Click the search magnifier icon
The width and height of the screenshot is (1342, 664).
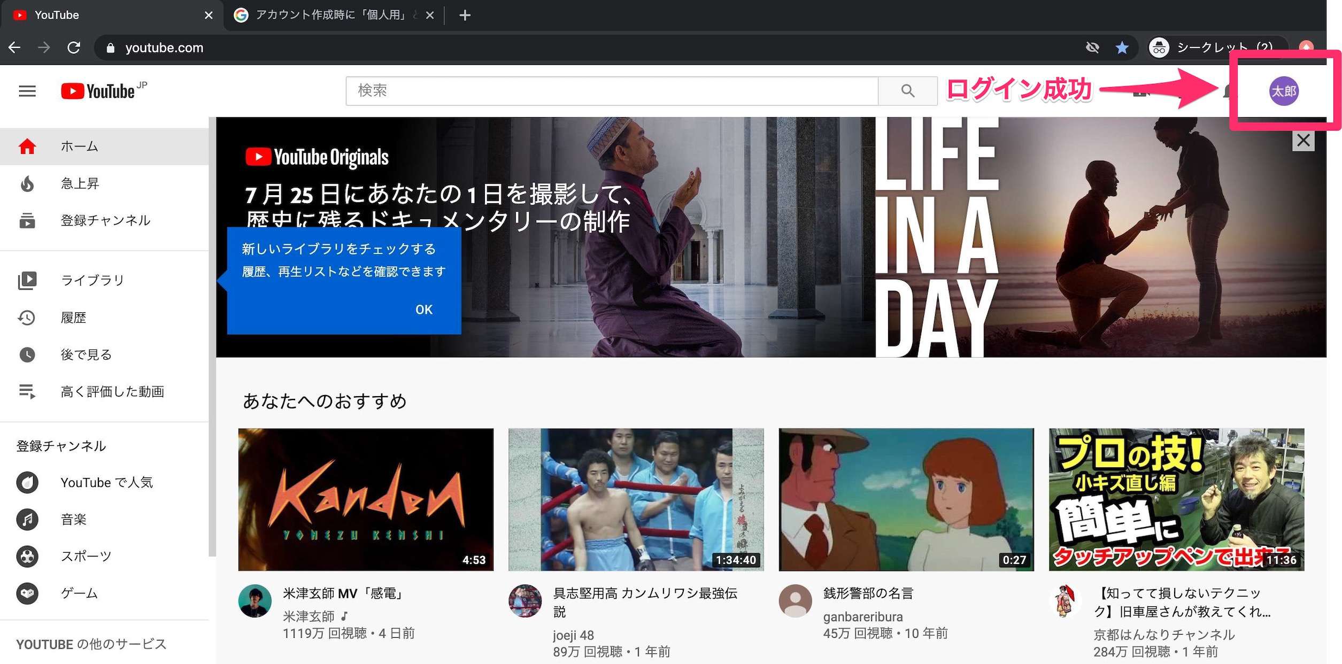[x=907, y=91]
